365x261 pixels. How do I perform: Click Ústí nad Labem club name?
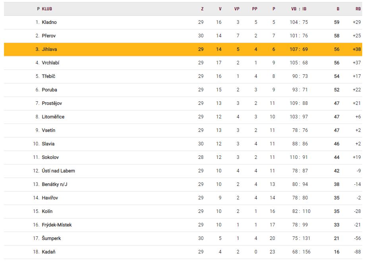point(58,171)
